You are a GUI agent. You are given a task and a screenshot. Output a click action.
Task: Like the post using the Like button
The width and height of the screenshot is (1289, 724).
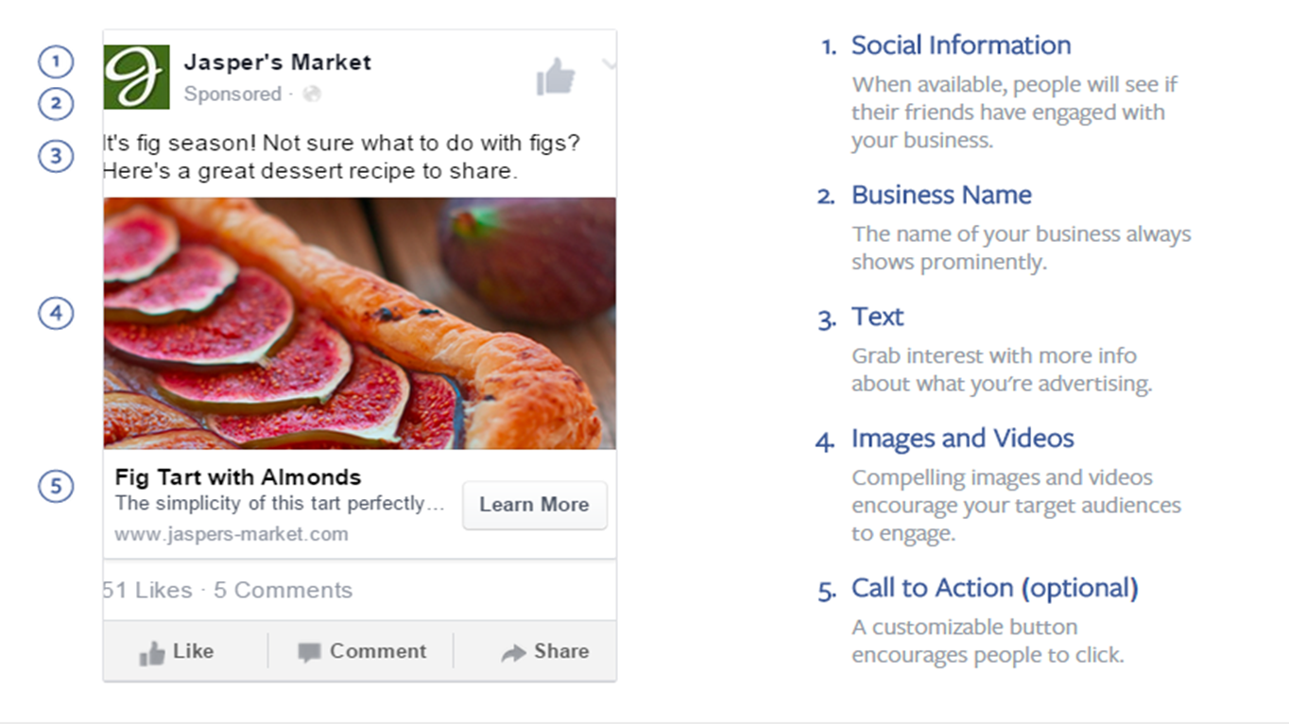pos(177,651)
